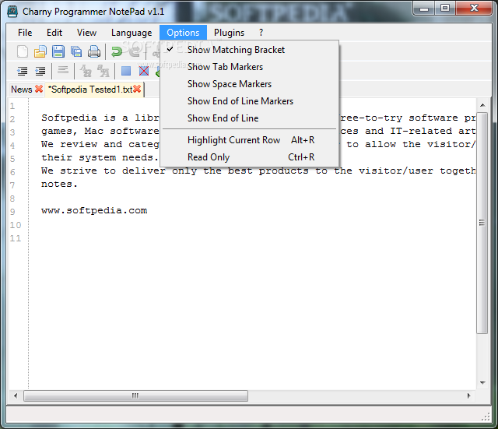Minimize the Charny NotePad window

click(x=423, y=9)
